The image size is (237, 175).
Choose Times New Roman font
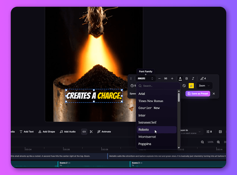[x=156, y=101]
